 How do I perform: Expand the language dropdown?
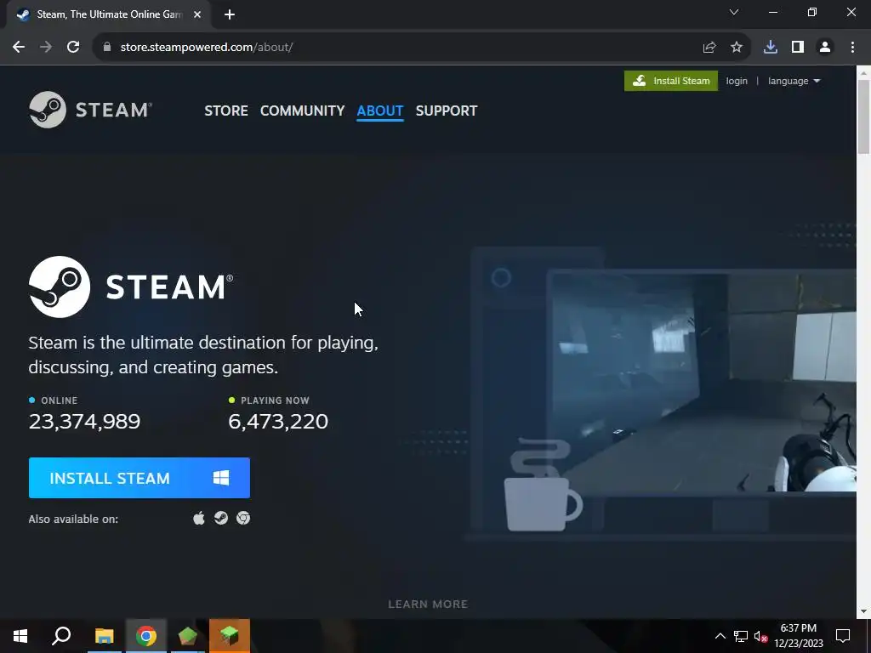[x=794, y=81]
